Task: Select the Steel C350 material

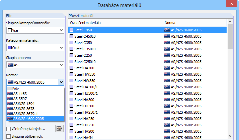Action: (x=147, y=43)
